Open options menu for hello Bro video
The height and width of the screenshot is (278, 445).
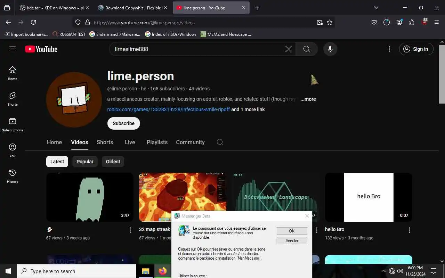point(410,230)
